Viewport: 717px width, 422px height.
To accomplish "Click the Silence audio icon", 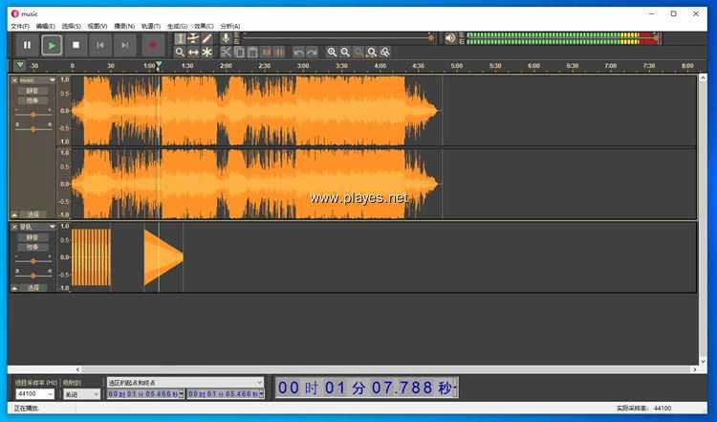I will click(x=279, y=53).
